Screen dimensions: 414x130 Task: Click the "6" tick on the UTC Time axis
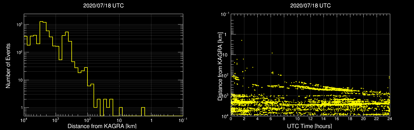coord(271,119)
